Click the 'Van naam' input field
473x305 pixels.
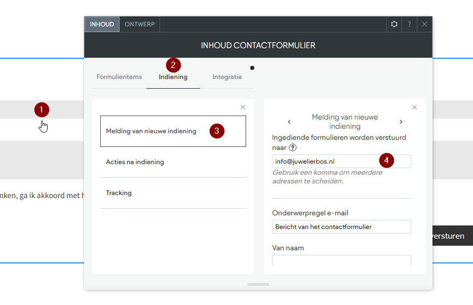tap(341, 260)
